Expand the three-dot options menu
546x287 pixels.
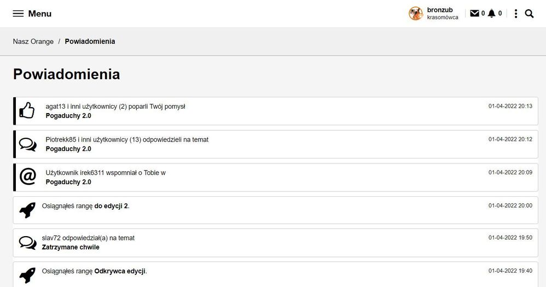516,14
